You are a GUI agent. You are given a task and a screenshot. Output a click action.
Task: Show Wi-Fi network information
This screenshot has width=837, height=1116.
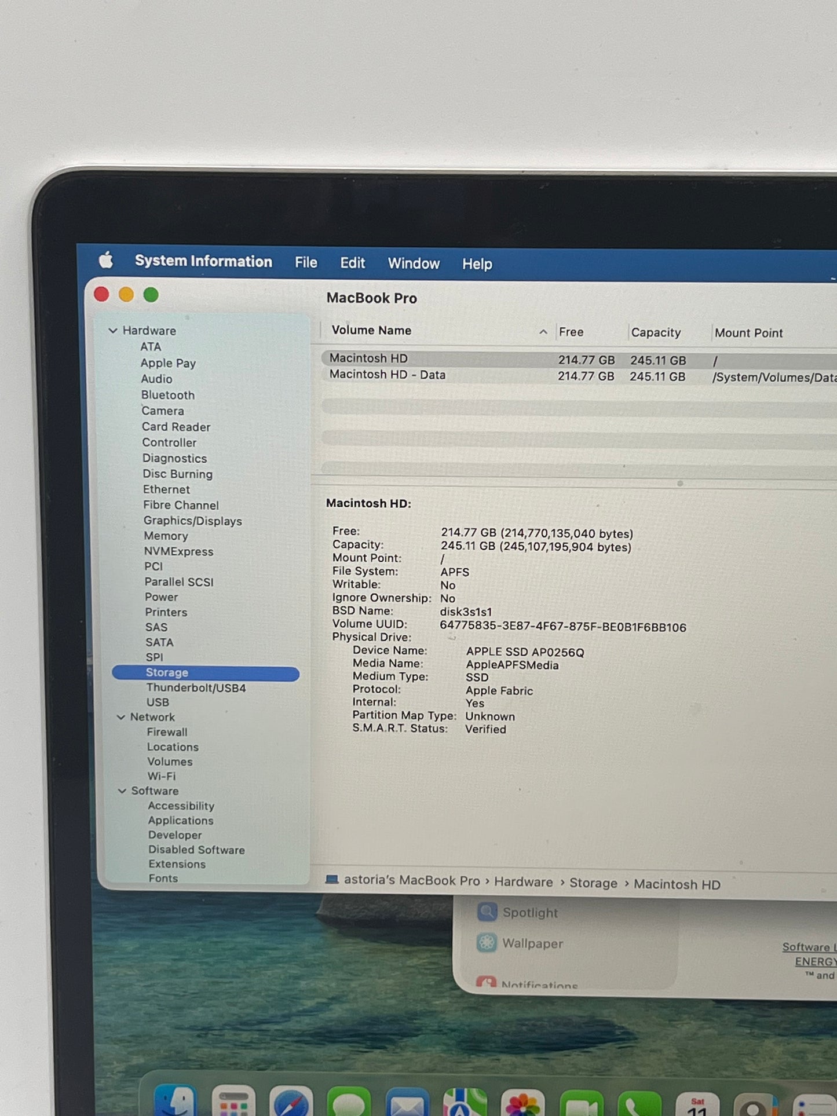click(162, 776)
